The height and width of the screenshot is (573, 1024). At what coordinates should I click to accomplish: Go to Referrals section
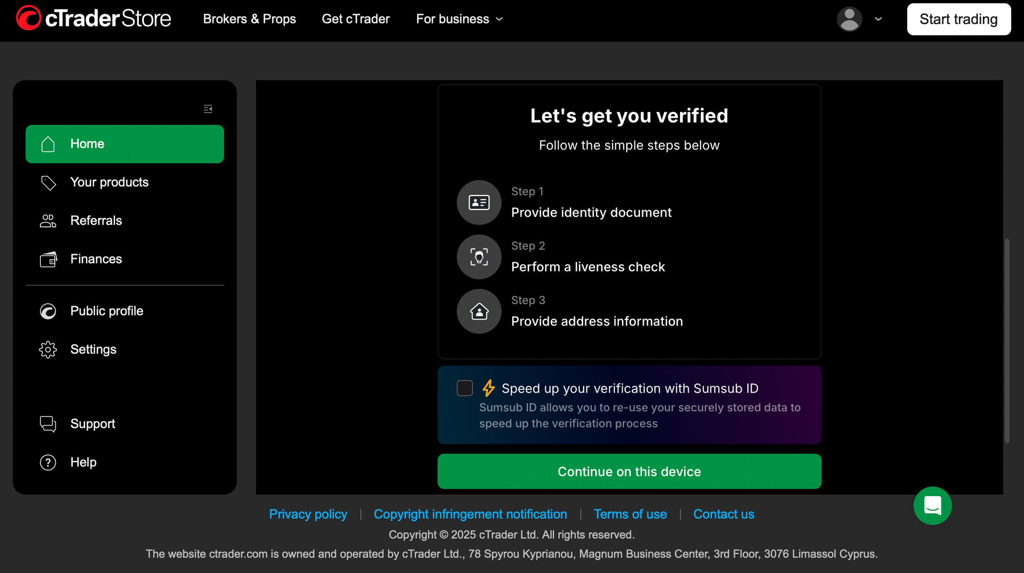click(96, 221)
